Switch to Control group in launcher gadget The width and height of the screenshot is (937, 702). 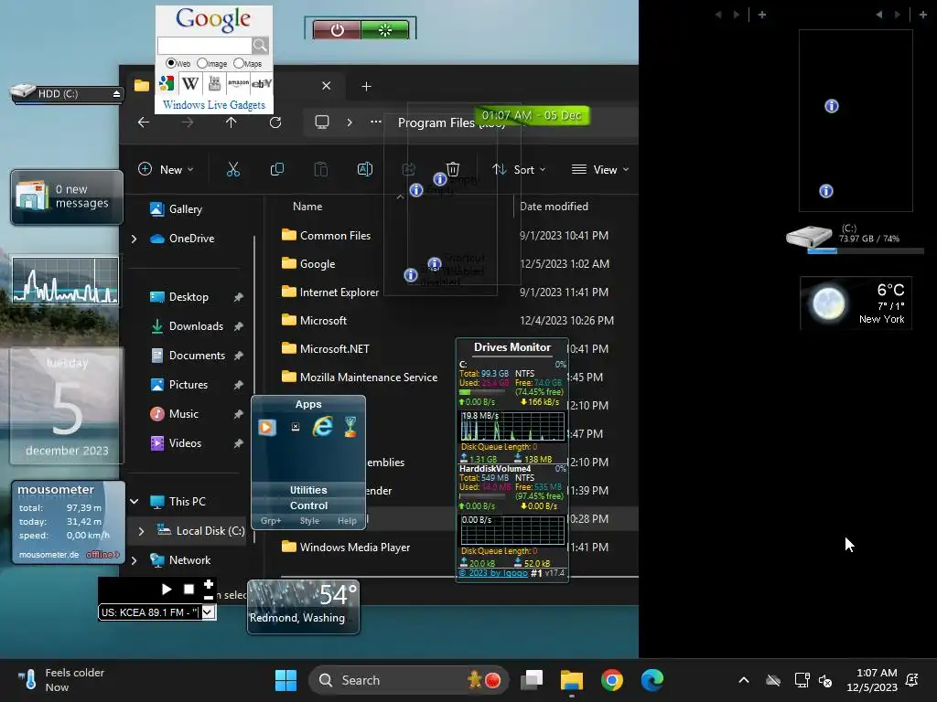(308, 505)
